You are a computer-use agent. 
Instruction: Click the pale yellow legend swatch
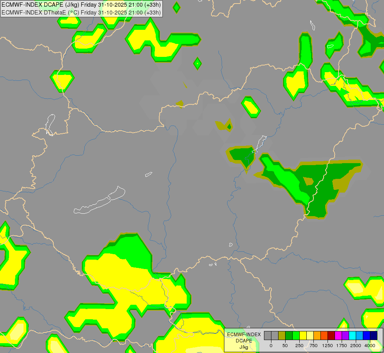pos(310,335)
